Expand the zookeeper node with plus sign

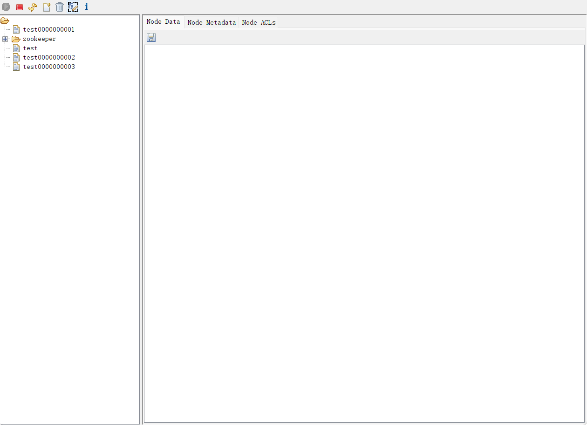click(x=5, y=39)
